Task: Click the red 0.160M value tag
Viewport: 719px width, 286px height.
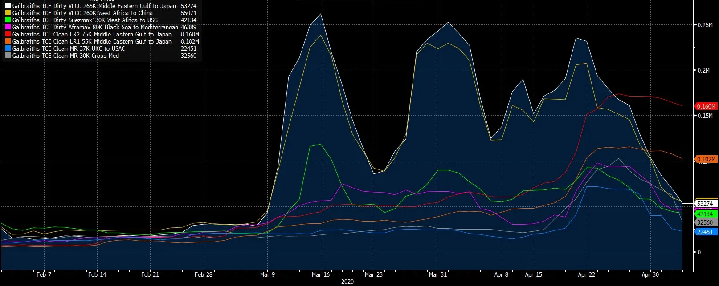Action: click(706, 106)
